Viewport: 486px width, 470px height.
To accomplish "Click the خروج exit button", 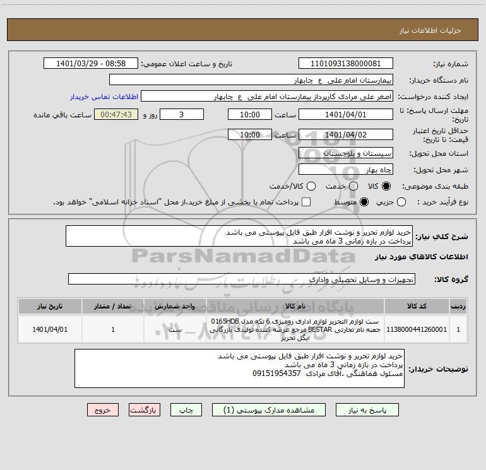I will (x=103, y=410).
